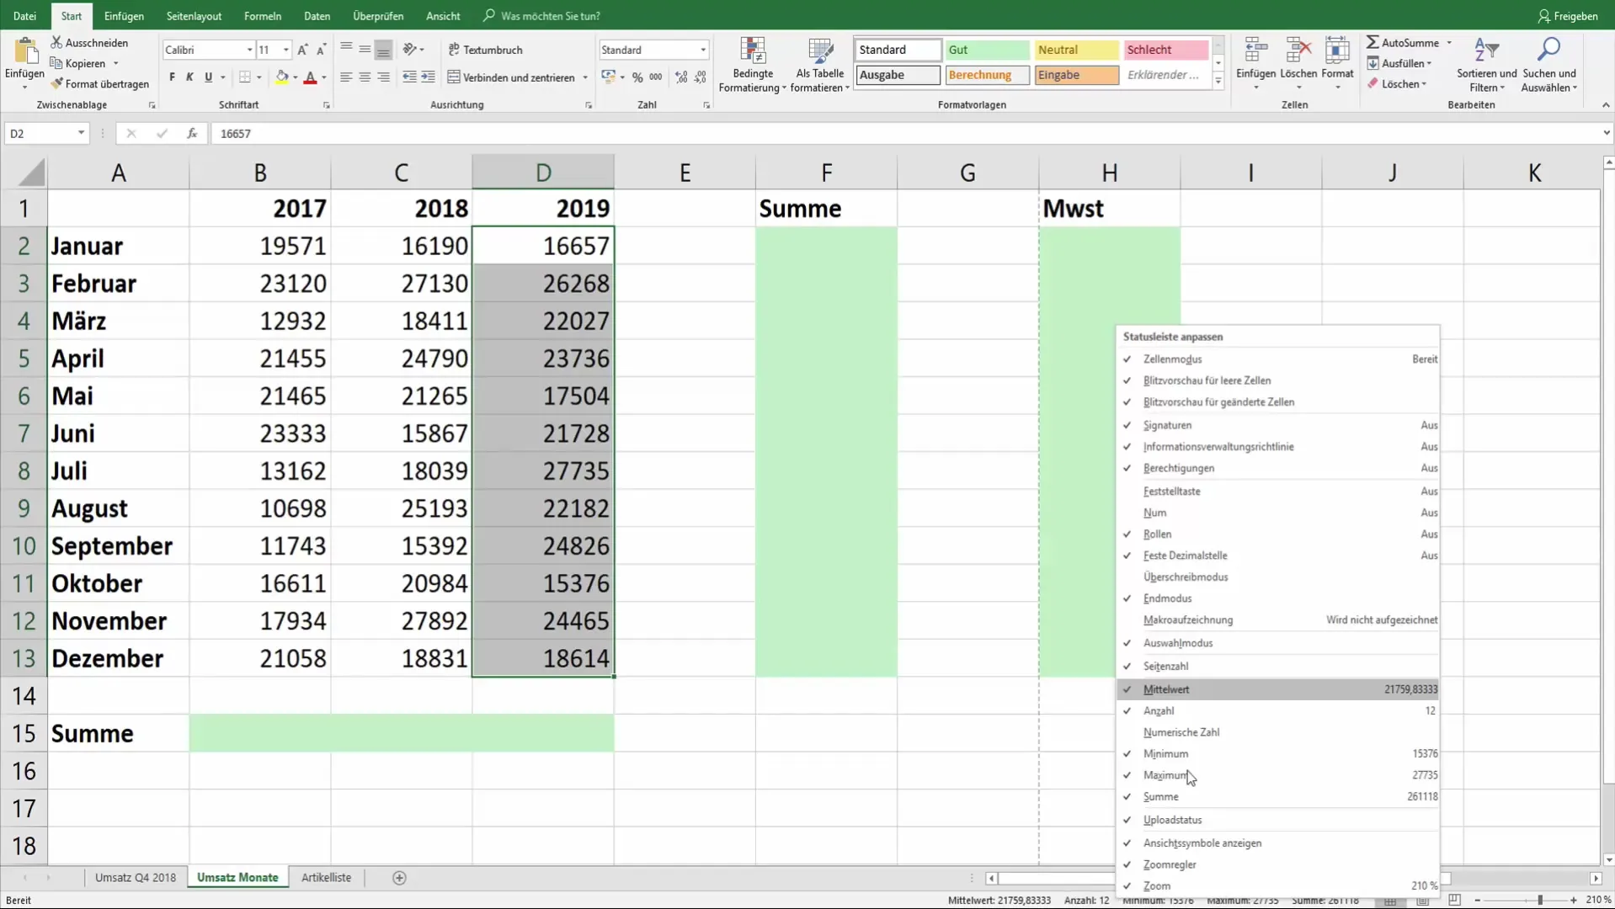Click the AutoSumme sigma icon

(x=1372, y=42)
